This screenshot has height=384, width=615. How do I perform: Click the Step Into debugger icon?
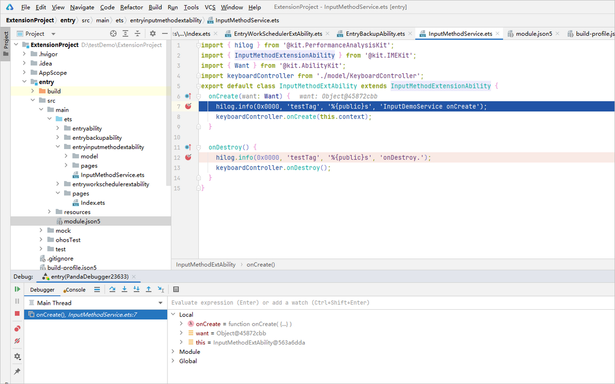pyautogui.click(x=125, y=289)
